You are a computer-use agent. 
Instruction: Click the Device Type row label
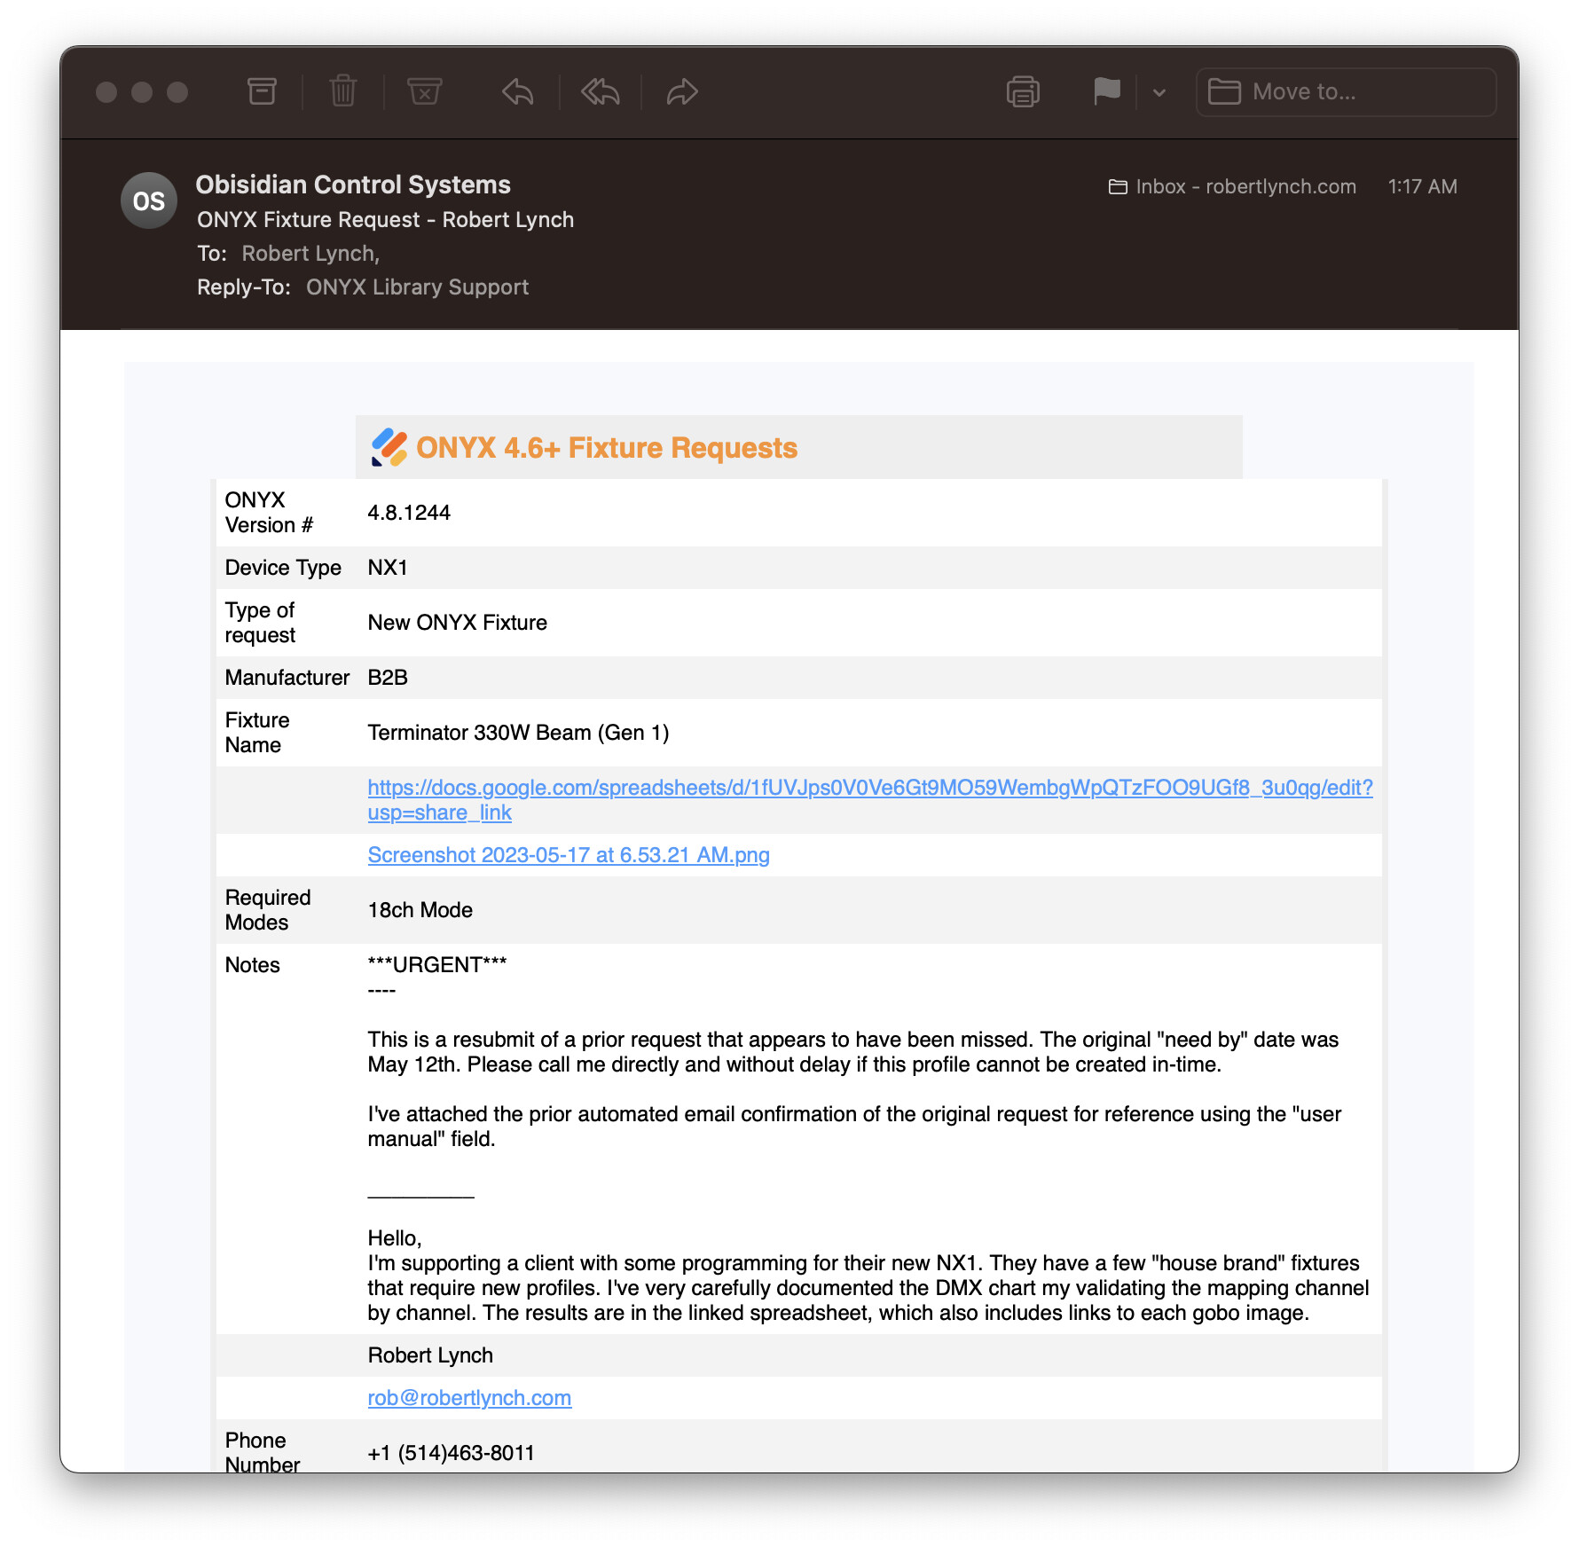pyautogui.click(x=283, y=568)
